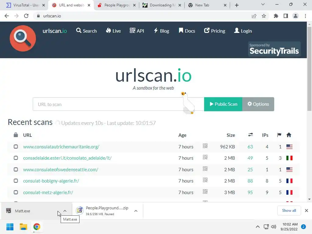Open the Blog nav item
This screenshot has width=312, height=234.
coord(161,31)
